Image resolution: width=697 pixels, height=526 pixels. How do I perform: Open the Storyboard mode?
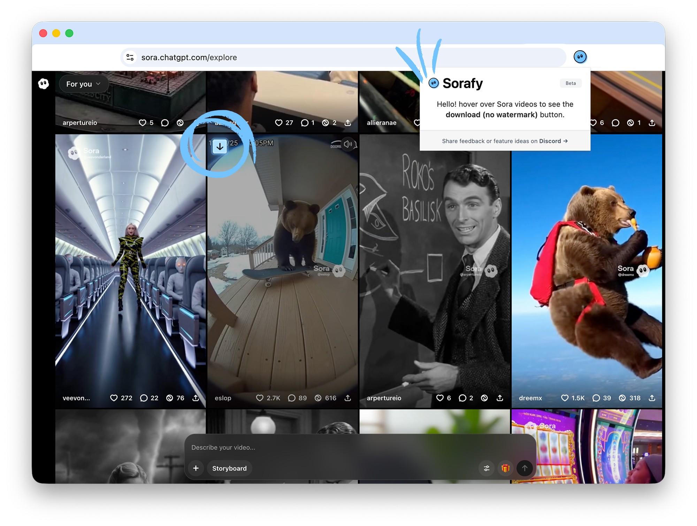point(229,468)
